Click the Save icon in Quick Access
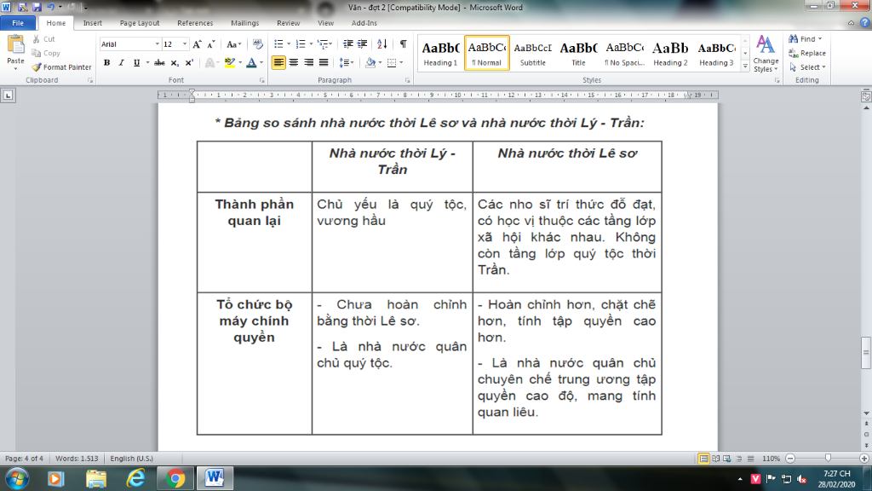Image resolution: width=872 pixels, height=491 pixels. click(x=37, y=7)
